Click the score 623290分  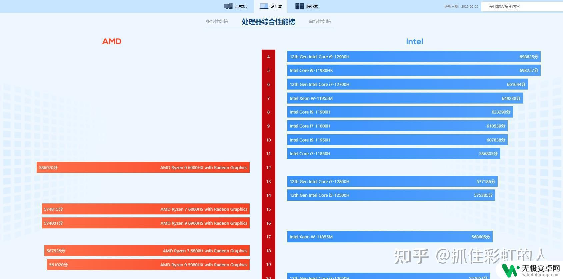tap(501, 112)
